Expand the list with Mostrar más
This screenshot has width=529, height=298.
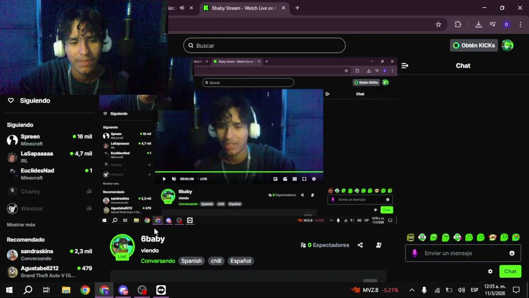(x=21, y=225)
